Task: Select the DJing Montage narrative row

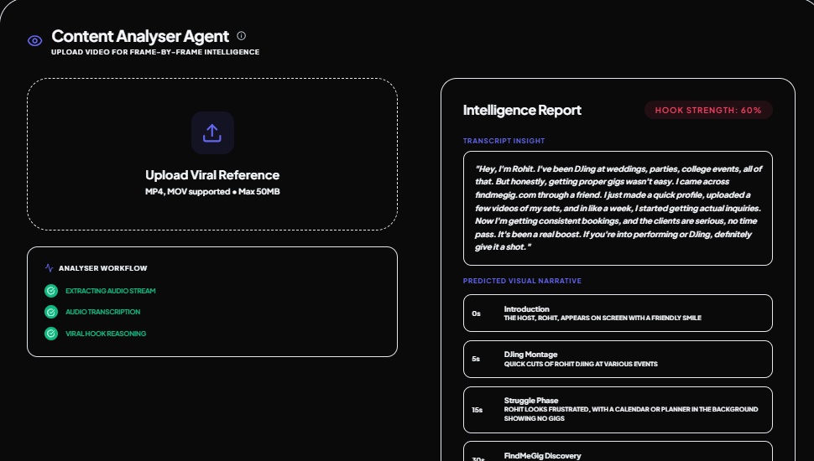Action: pyautogui.click(x=617, y=359)
